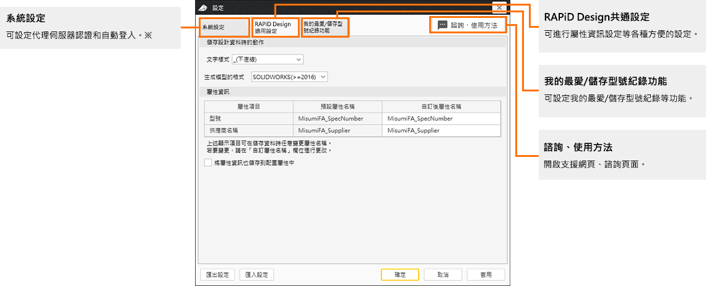
Task: Click the 屬性資訊 section header
Action: (352, 91)
